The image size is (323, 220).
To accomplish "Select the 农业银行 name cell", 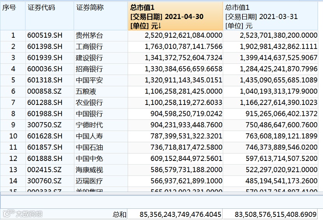I will pyautogui.click(x=89, y=102).
